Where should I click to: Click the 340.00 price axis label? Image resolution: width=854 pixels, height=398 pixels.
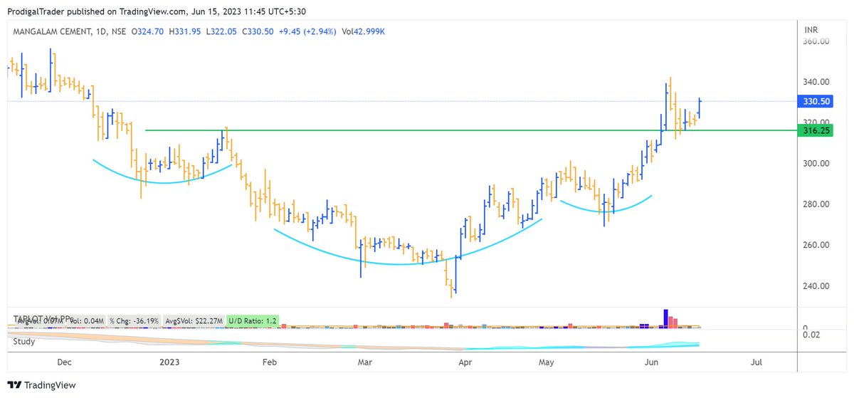816,82
